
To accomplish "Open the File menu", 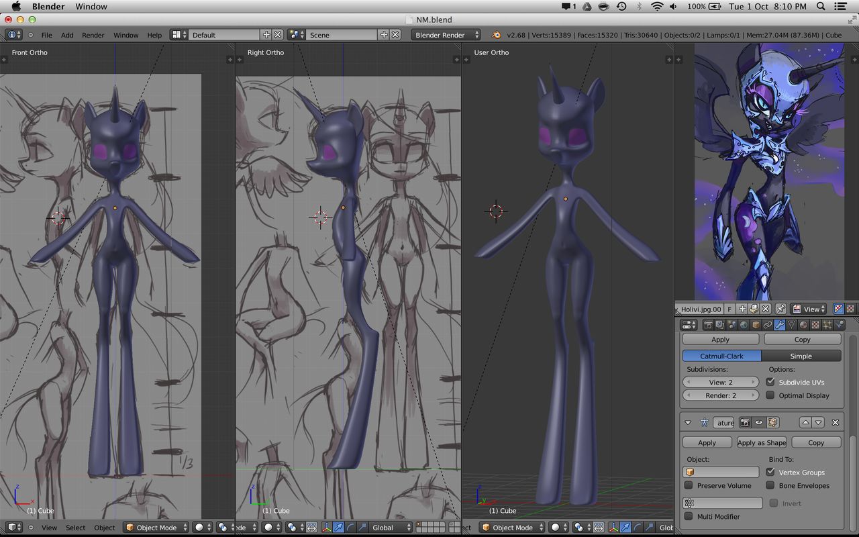I will tap(46, 35).
